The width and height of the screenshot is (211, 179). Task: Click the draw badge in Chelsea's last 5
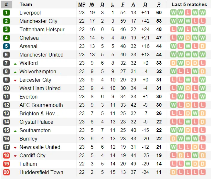pos(188,38)
